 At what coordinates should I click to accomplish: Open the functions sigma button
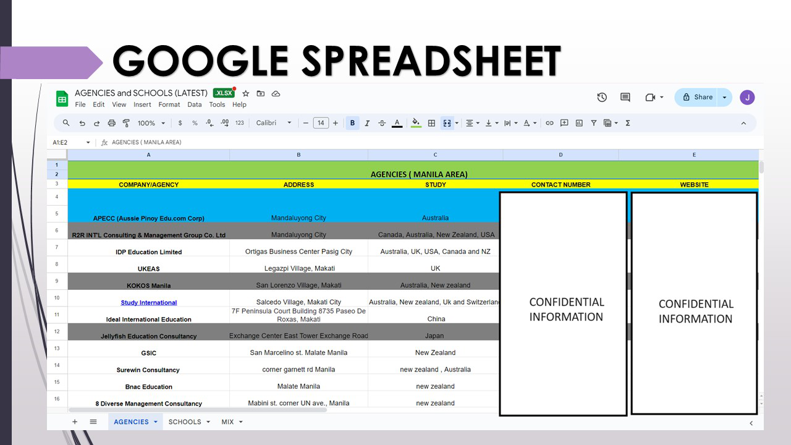coord(628,123)
